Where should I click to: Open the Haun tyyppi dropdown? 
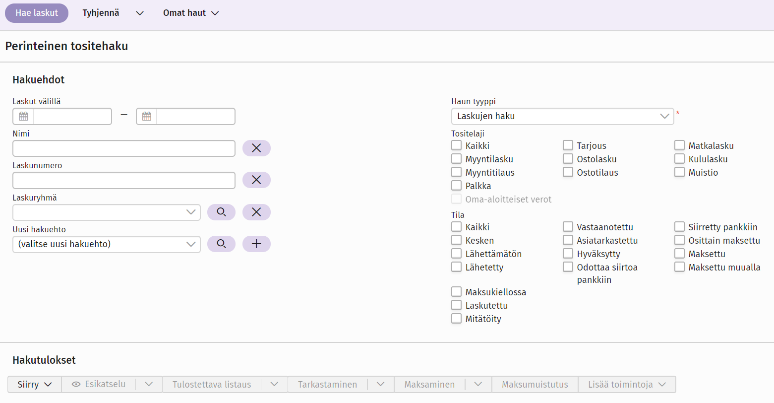pos(563,116)
